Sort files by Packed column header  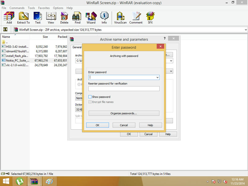[x=58, y=37]
